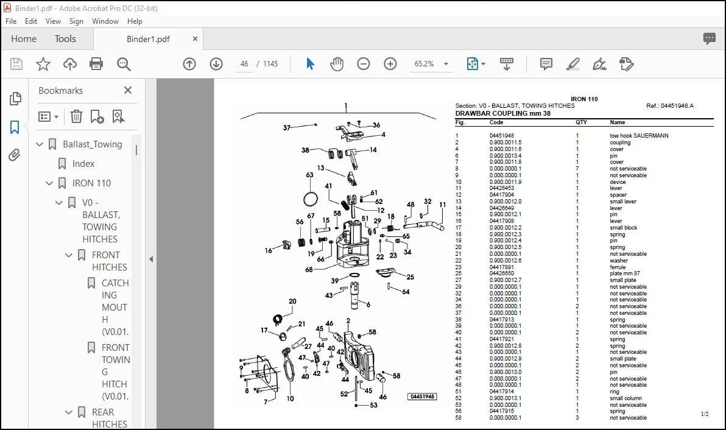Go to the previous page arrow

189,64
